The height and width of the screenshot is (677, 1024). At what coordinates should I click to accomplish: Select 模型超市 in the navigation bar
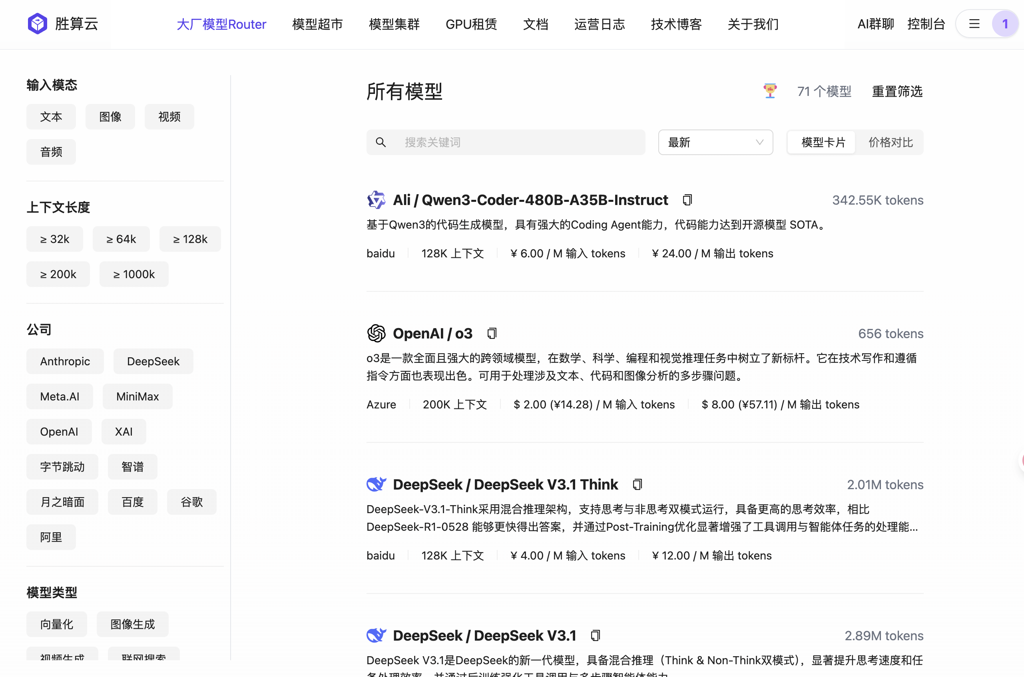point(318,25)
